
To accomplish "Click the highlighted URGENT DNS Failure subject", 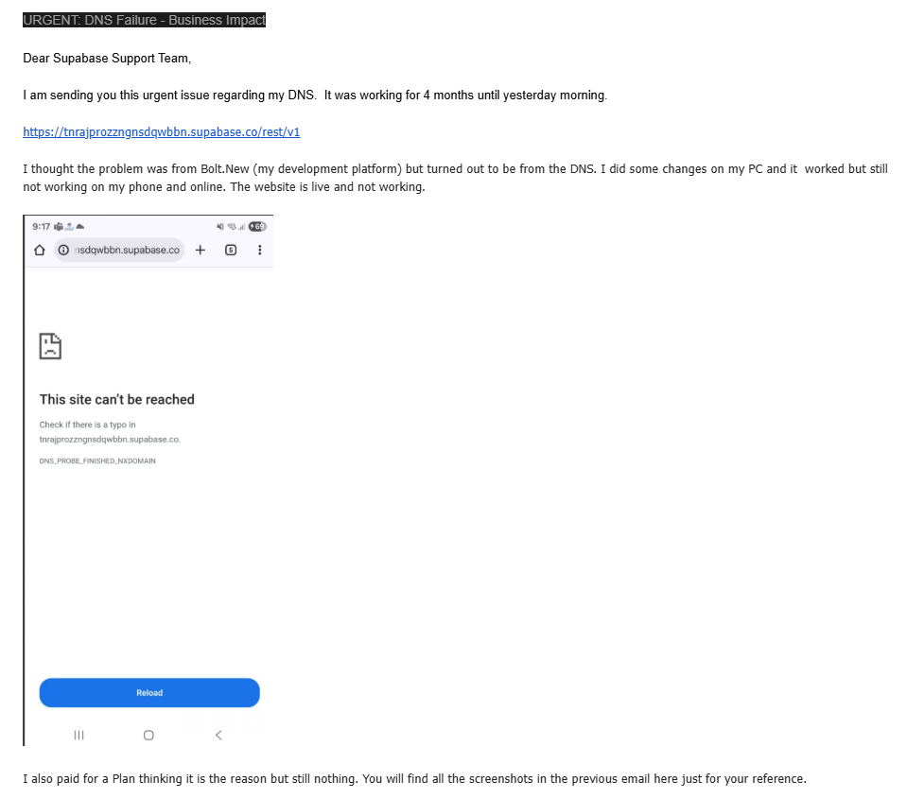I will 144,20.
